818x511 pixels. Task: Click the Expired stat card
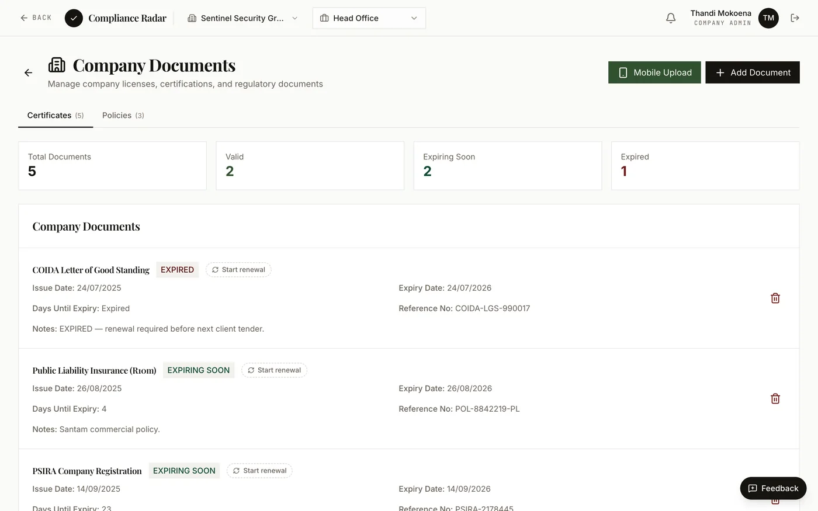point(705,166)
